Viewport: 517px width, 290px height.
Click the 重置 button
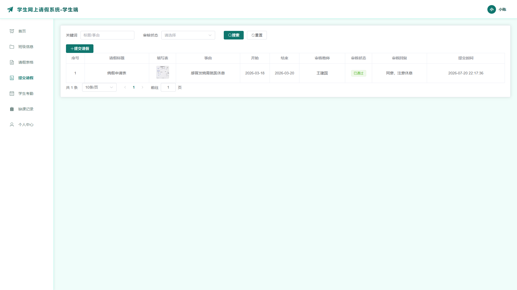[x=257, y=35]
